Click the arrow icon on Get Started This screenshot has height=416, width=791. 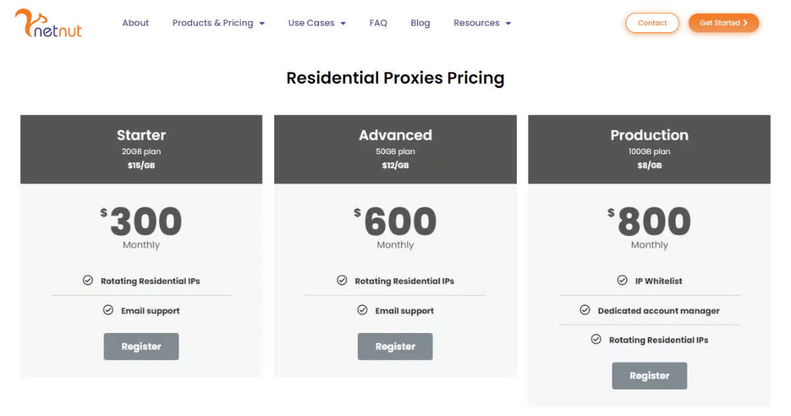point(746,23)
